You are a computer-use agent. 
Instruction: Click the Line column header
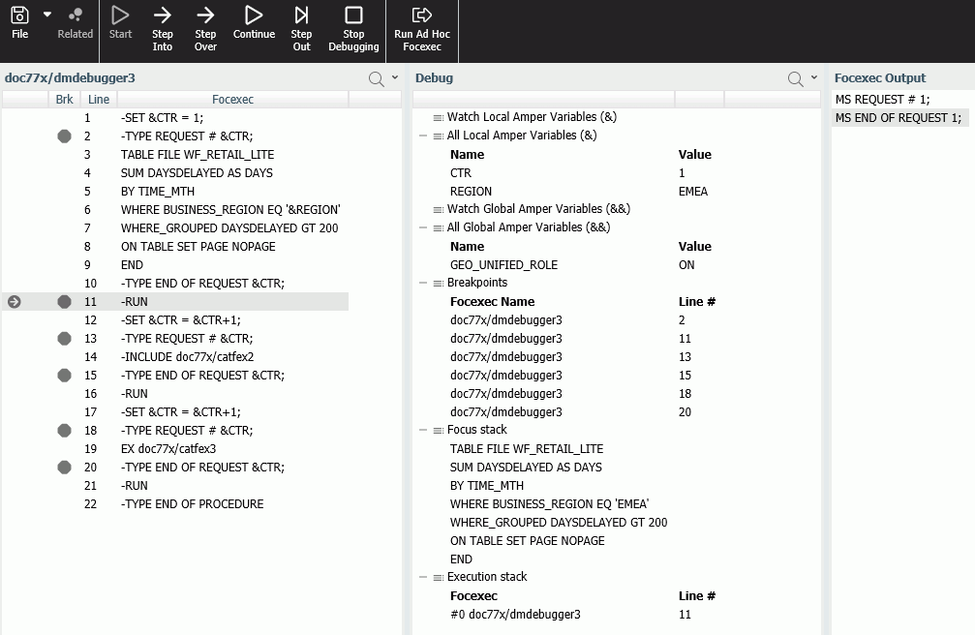pos(98,100)
